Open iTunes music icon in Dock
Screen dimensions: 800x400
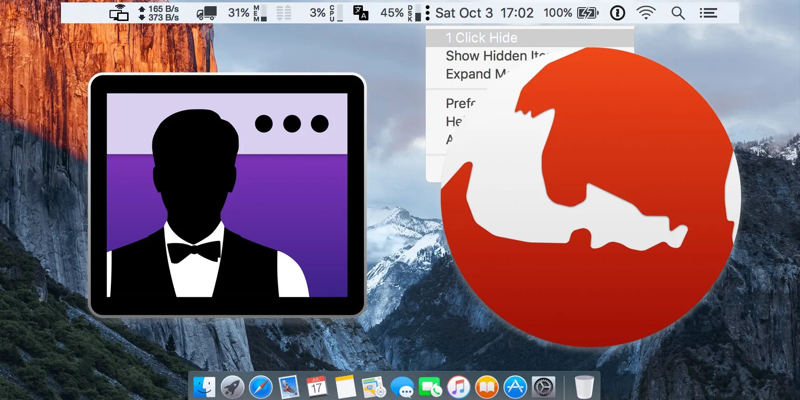pos(459,387)
